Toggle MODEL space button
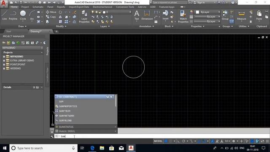270x152 pixels. (158, 141)
